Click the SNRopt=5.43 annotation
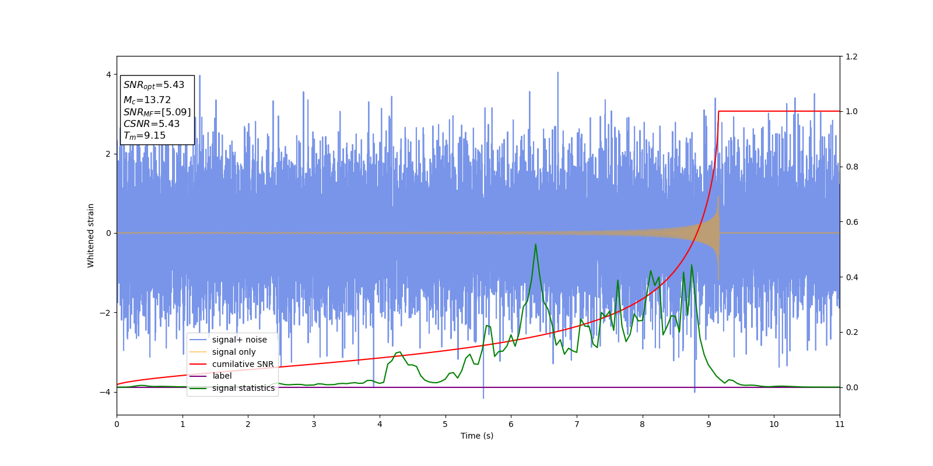Viewport: 933px width, 466px height. (154, 85)
